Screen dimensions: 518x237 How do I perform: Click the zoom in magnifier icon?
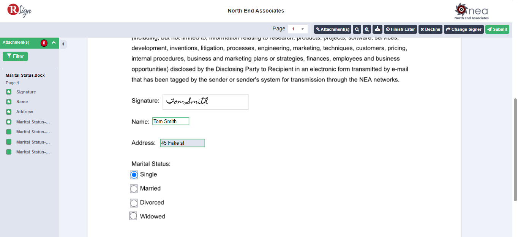(x=367, y=29)
